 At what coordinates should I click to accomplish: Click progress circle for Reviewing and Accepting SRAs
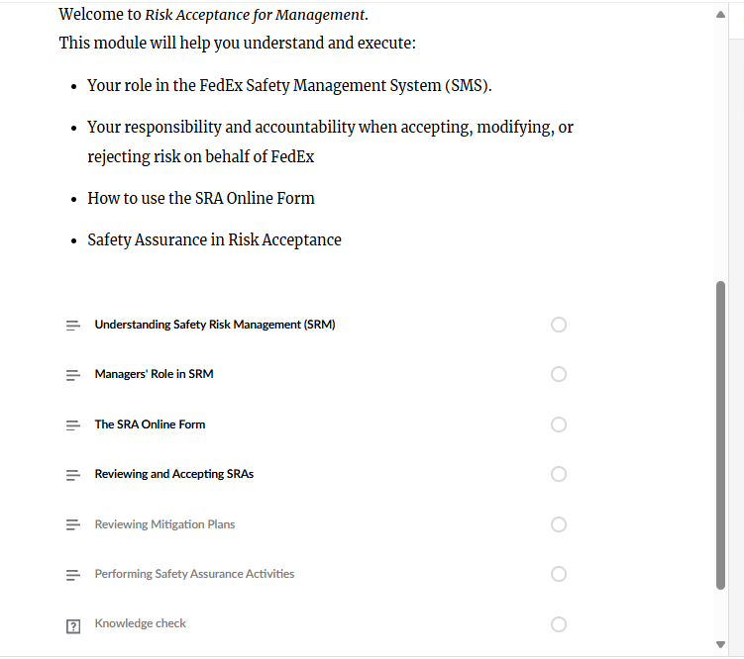coord(559,474)
